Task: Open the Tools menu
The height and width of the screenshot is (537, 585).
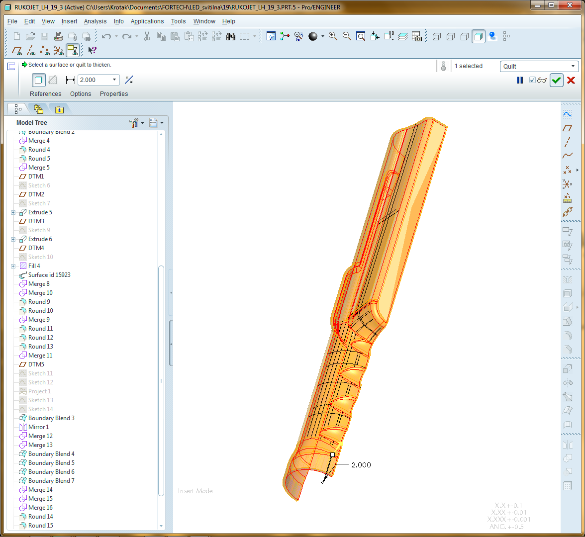Action: click(178, 21)
